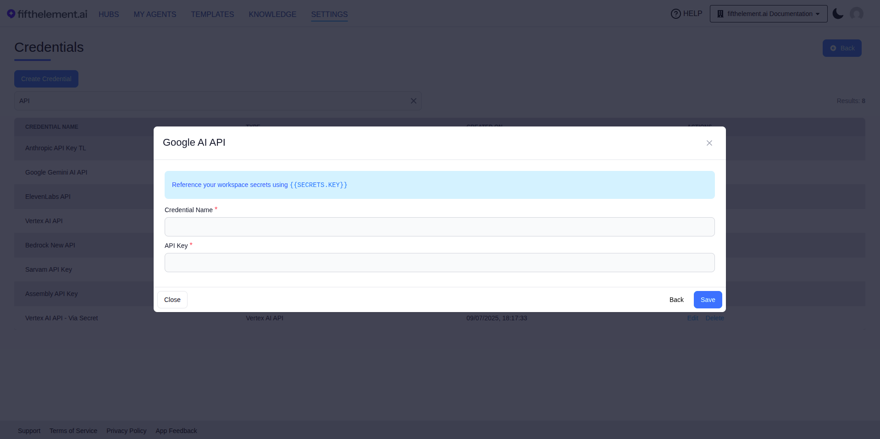
Task: Expand the fifthelement.ai Documentation workspace dropdown
Action: 769,14
